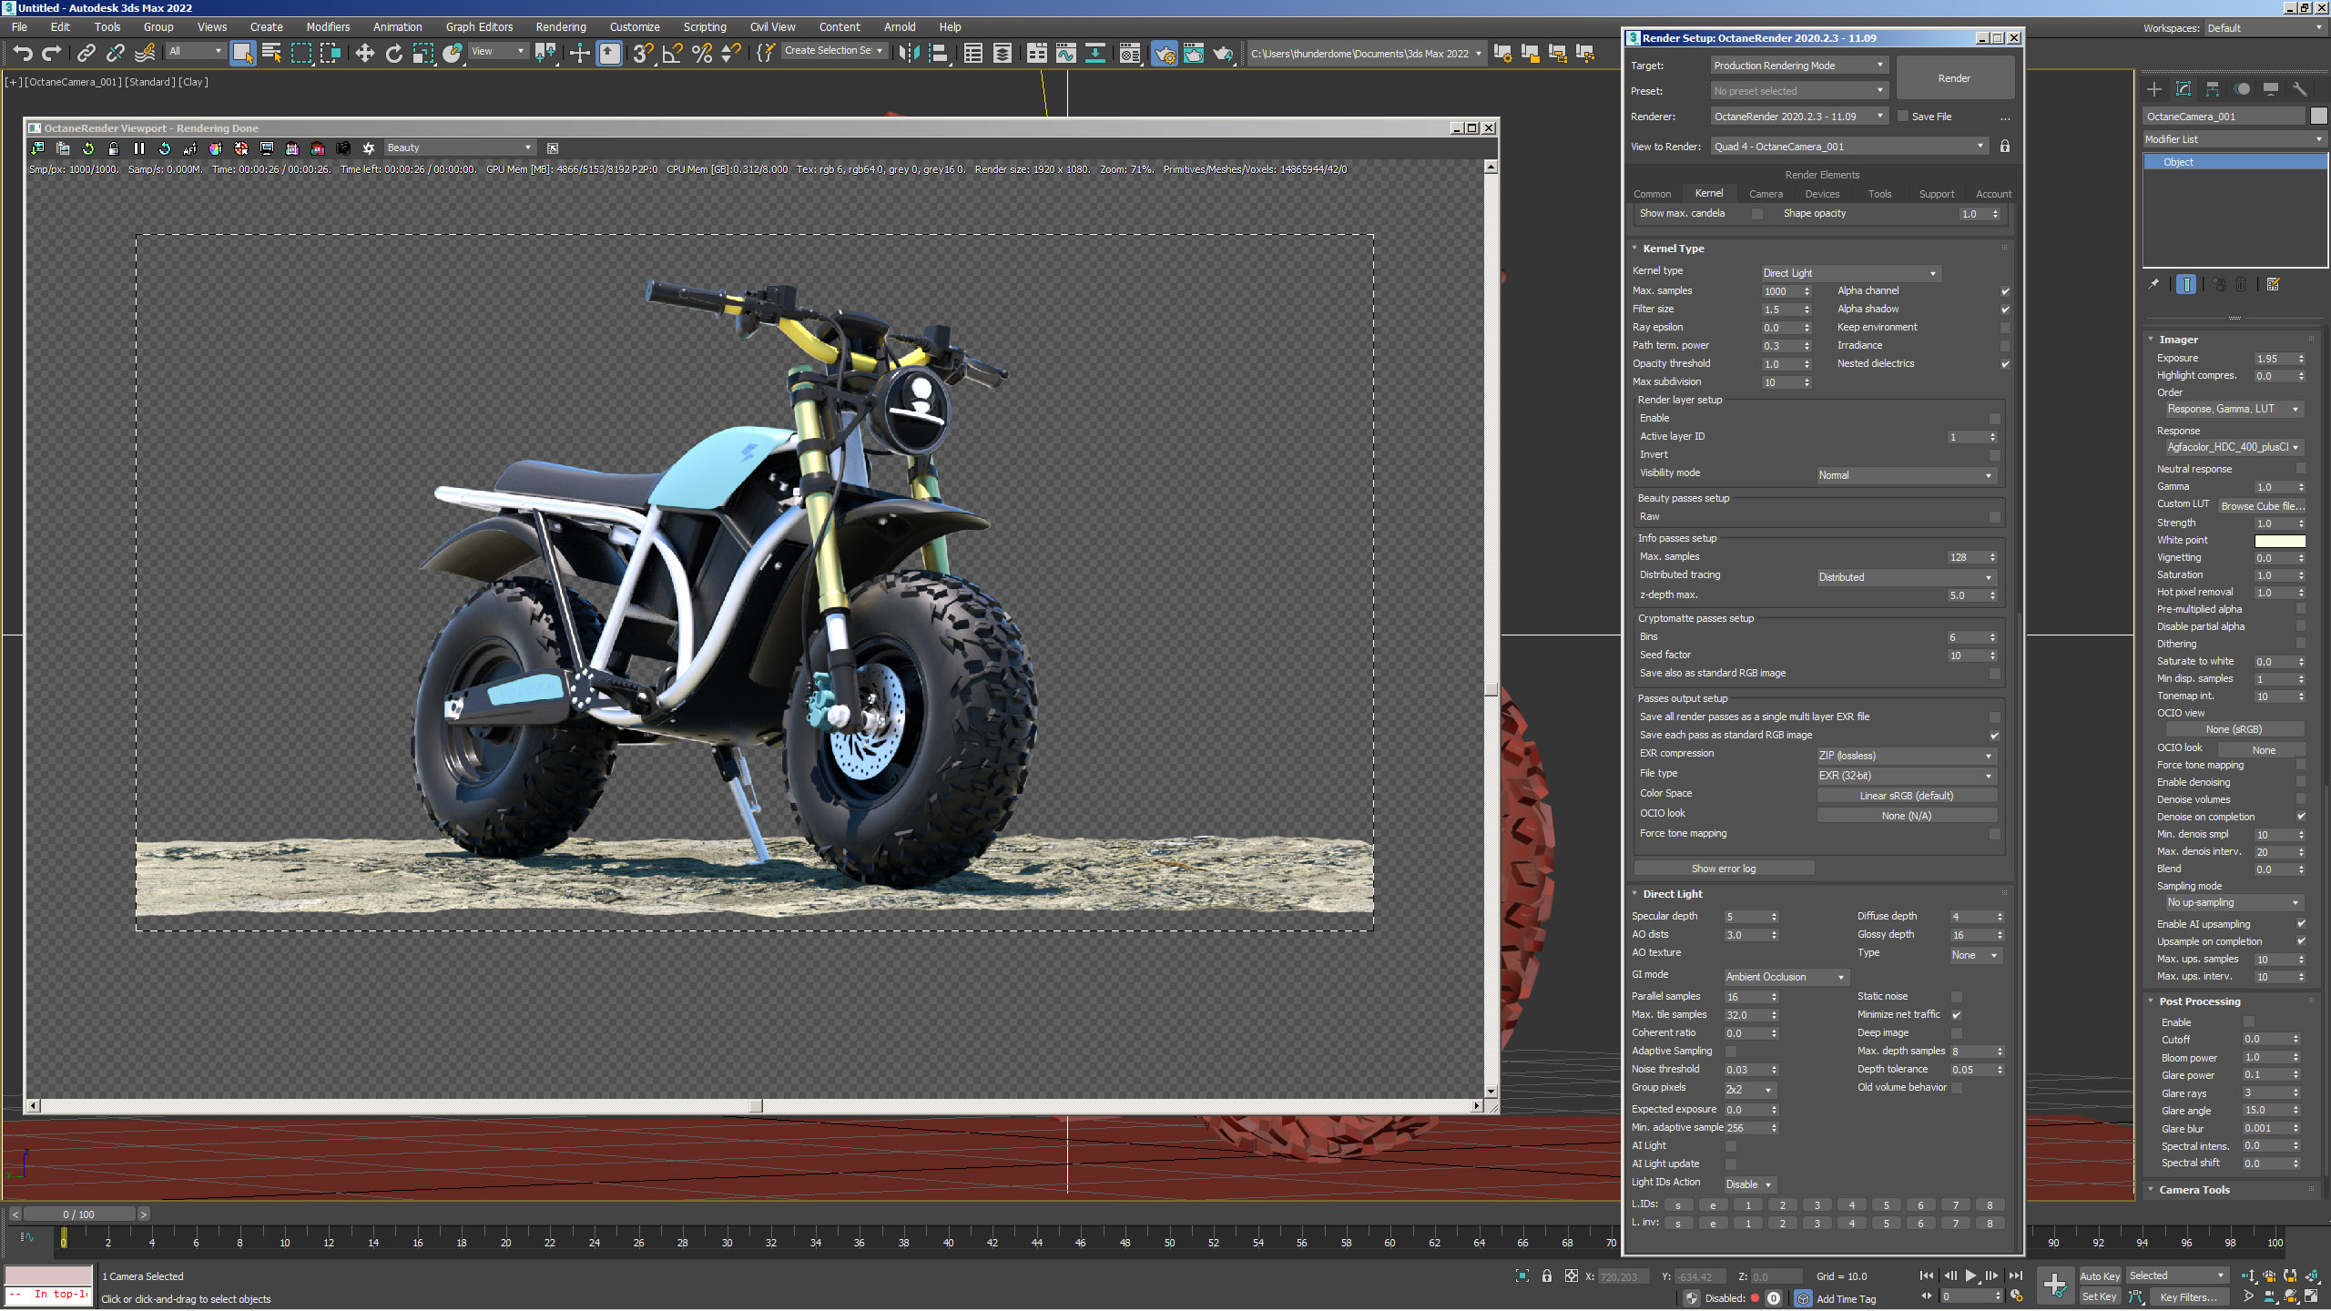Toggle the Alpha channel checkbox

click(2004, 291)
